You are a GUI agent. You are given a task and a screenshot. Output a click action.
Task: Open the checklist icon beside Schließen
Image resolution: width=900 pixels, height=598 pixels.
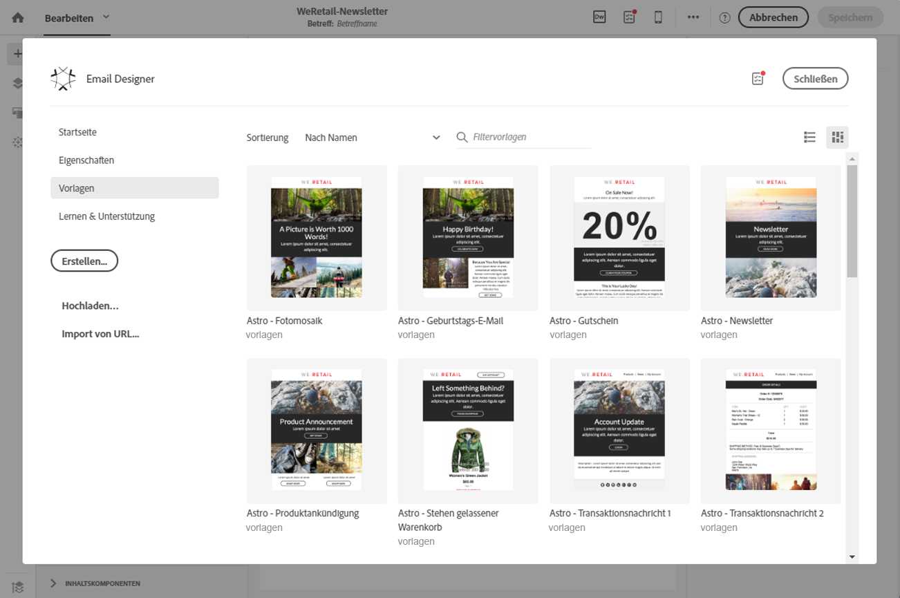(758, 78)
